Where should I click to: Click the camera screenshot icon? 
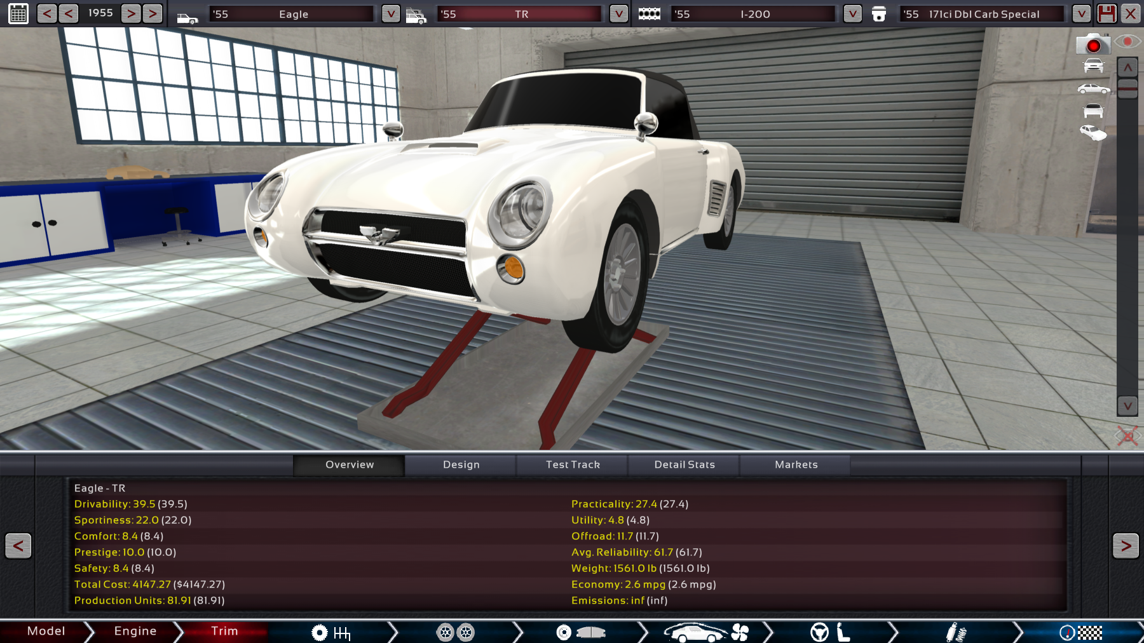[x=1093, y=44]
